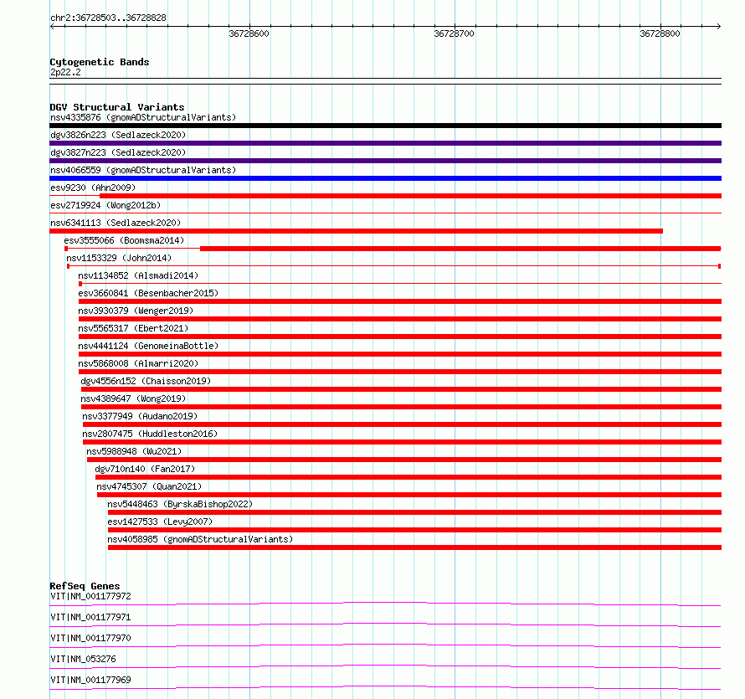Click the 36728600 ruler position label
This screenshot has width=745, height=699.
[249, 33]
